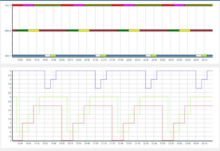Viewport: 220px width, 151px height.
Task: Click green line's first low step at level 2
Action: tap(22, 132)
